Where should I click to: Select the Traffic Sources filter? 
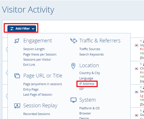[x=90, y=49]
